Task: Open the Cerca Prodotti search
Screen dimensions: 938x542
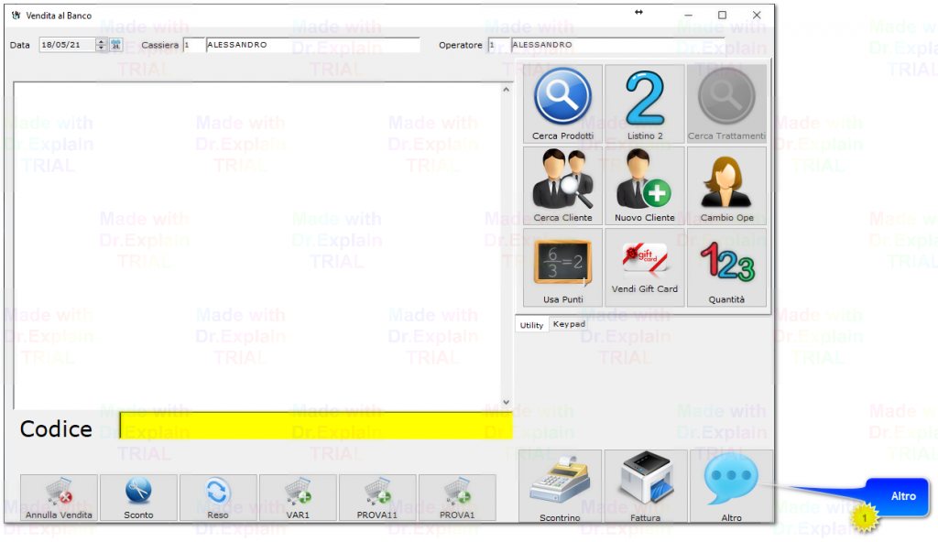Action: coord(562,103)
